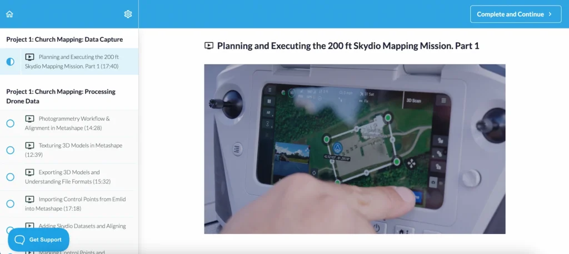This screenshot has width=569, height=254.
Task: Click video icon beside Adding Skydio Datasets
Action: 30,226
